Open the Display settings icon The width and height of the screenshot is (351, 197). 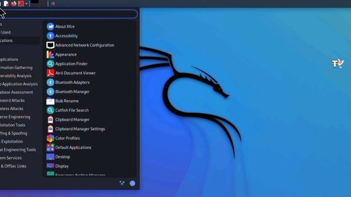[50, 166]
